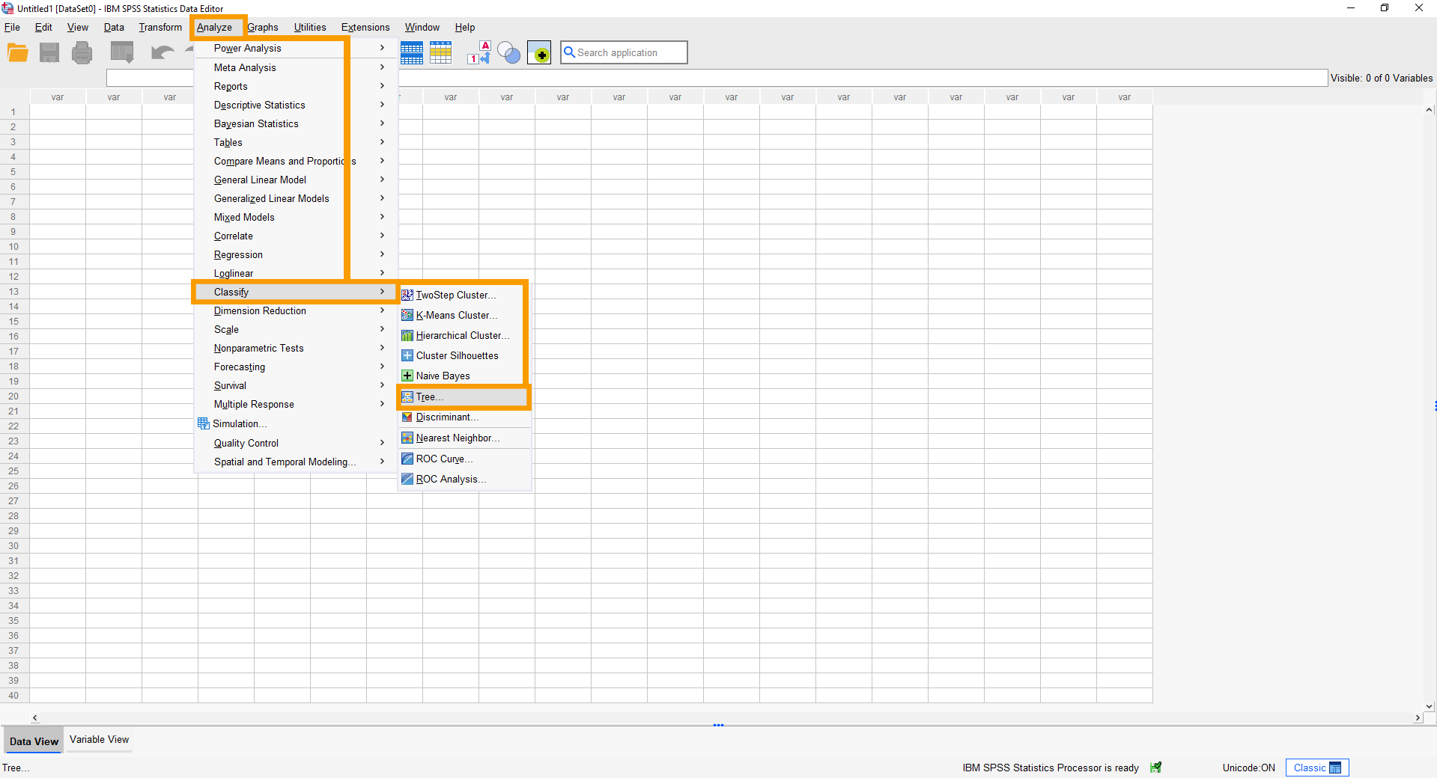1437x778 pixels.
Task: Click the Nearest Neighbor icon
Action: [407, 438]
